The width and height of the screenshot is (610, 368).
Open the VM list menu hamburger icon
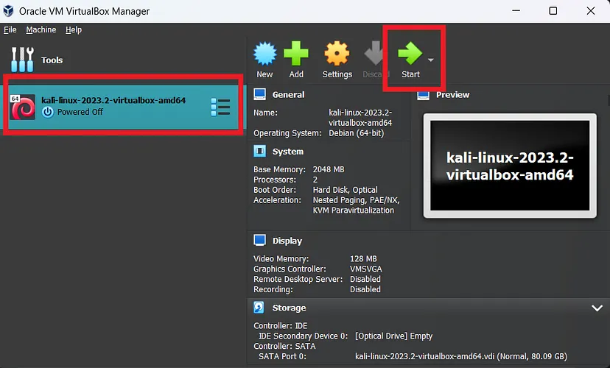(220, 107)
